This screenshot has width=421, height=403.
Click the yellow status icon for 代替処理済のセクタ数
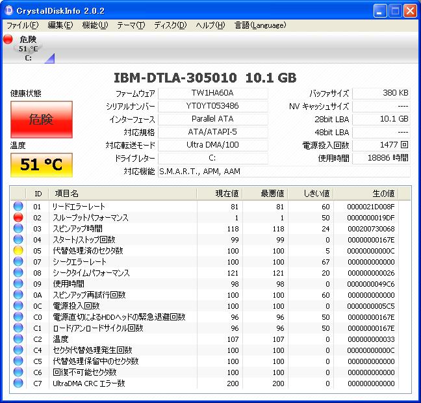tap(18, 250)
